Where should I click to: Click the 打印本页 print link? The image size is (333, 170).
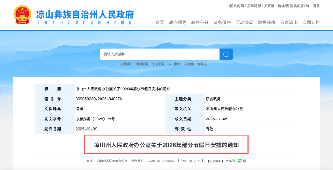click(x=215, y=161)
